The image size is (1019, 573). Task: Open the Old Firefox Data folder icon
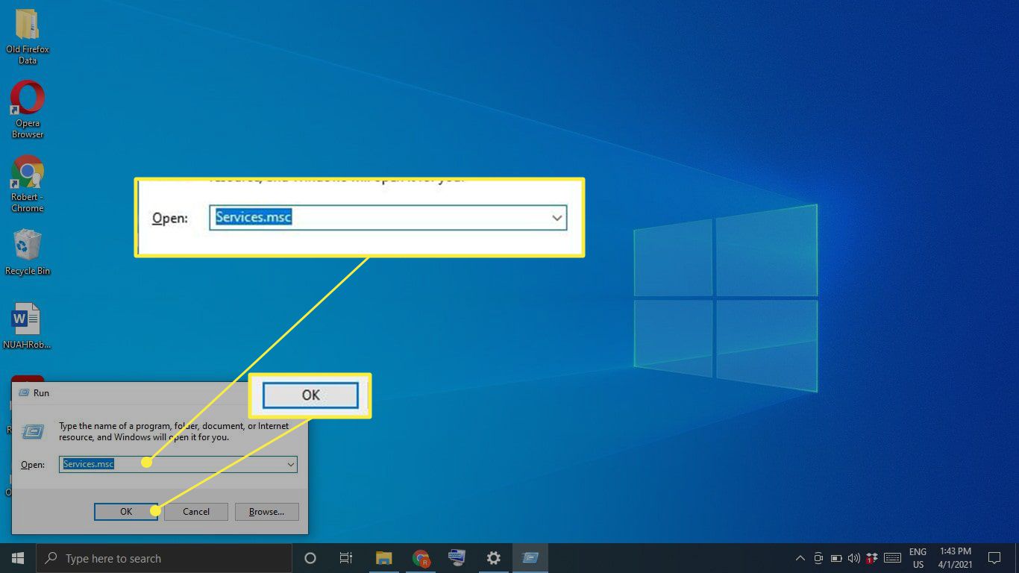tap(28, 26)
